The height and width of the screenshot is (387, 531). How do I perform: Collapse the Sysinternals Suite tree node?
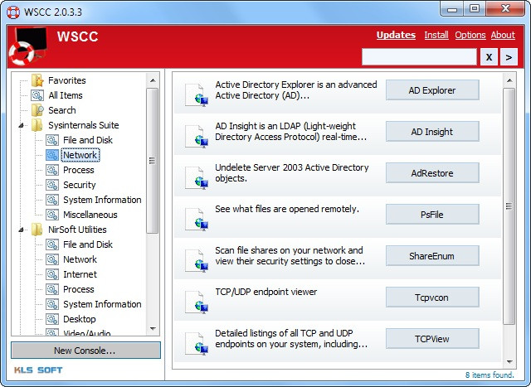tap(22, 125)
